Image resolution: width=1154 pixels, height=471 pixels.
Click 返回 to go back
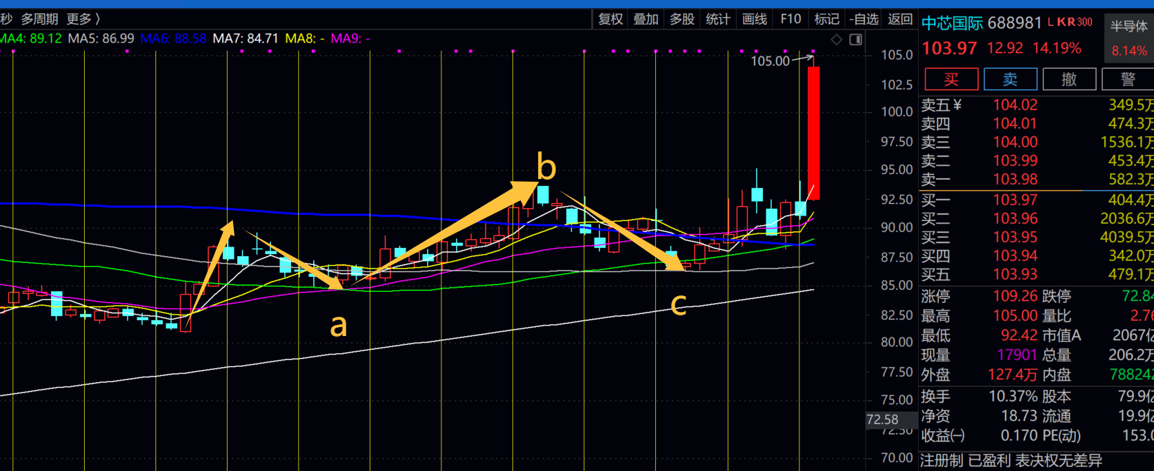[900, 19]
